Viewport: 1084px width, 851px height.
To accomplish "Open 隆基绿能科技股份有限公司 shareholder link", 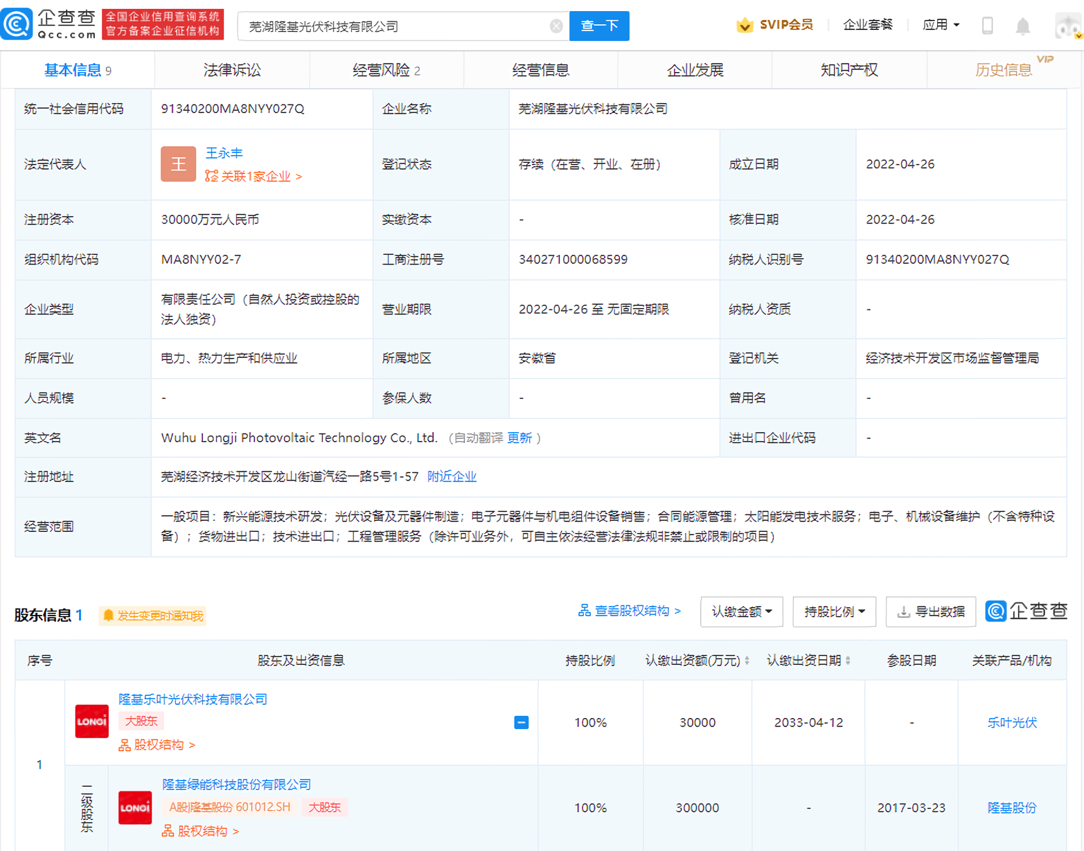I will click(x=237, y=785).
